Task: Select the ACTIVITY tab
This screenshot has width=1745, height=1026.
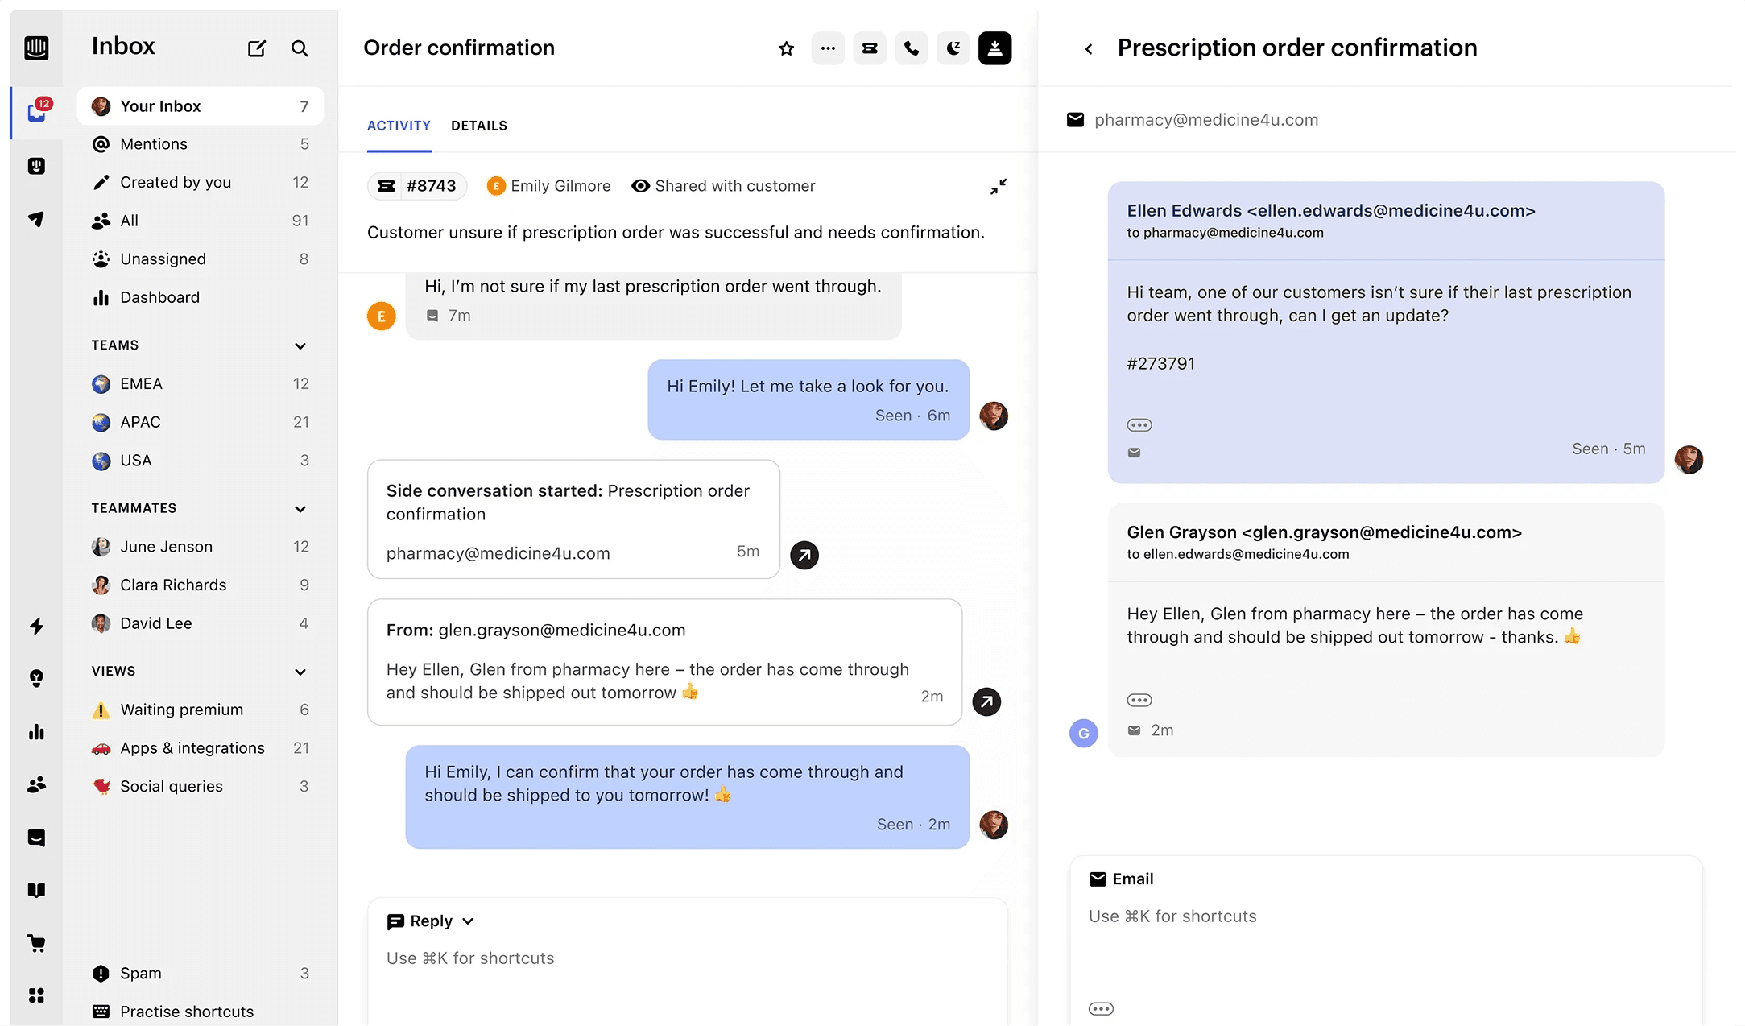Action: point(399,126)
